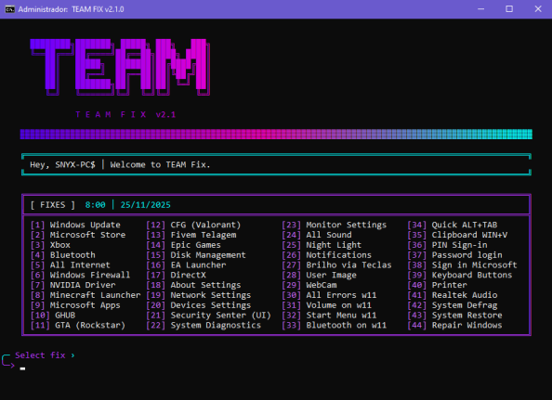Select the System Restore entry
This screenshot has height=400, width=552.
[x=454, y=316]
